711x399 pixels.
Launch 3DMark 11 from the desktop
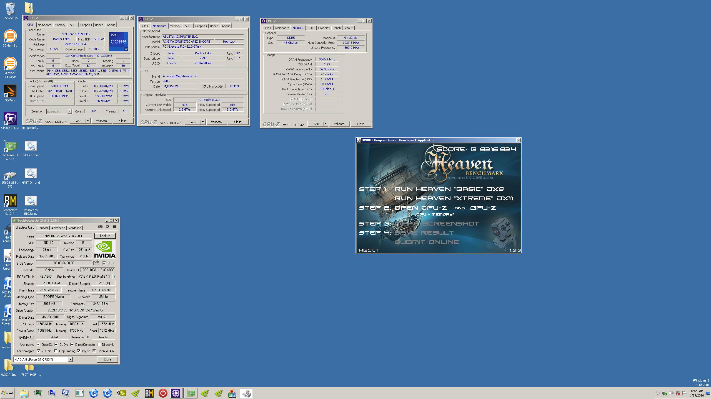pyautogui.click(x=10, y=38)
